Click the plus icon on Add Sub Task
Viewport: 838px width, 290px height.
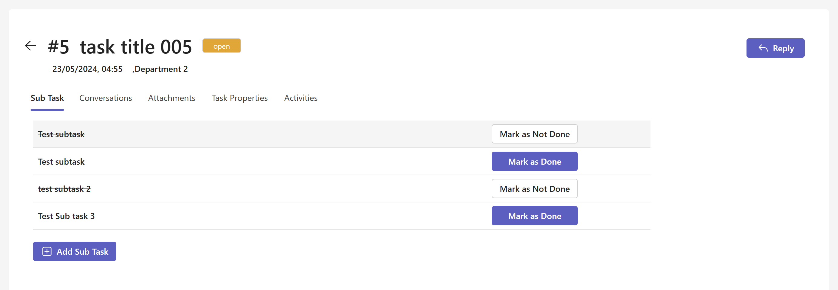pyautogui.click(x=47, y=251)
